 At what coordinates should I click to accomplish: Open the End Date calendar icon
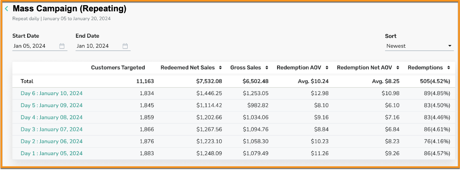125,46
